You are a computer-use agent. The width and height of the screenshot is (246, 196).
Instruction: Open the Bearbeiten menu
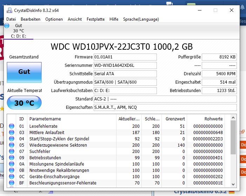31,19
